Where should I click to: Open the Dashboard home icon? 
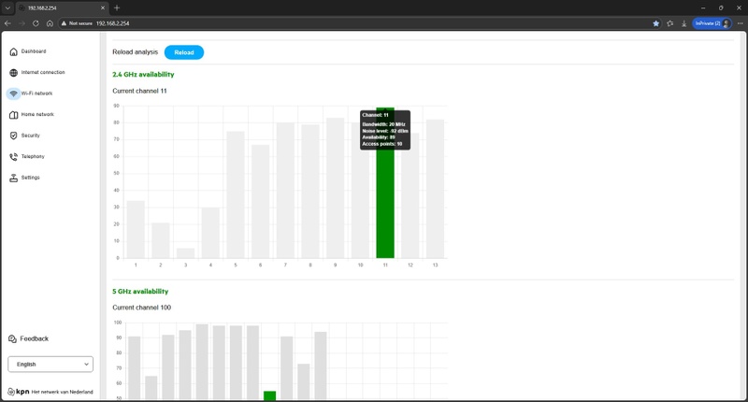pyautogui.click(x=13, y=51)
